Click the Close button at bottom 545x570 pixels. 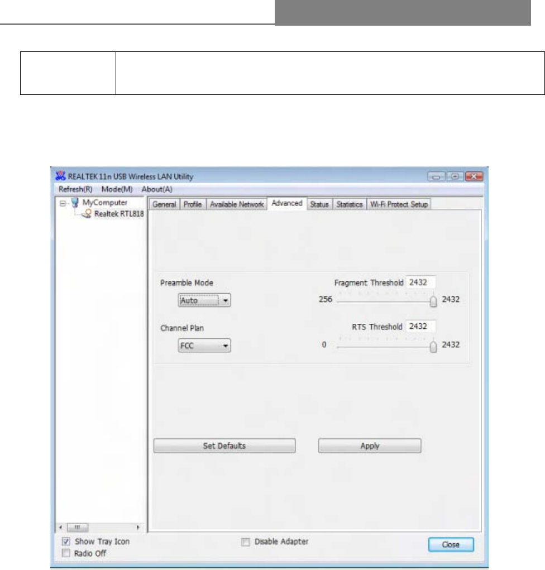click(451, 544)
